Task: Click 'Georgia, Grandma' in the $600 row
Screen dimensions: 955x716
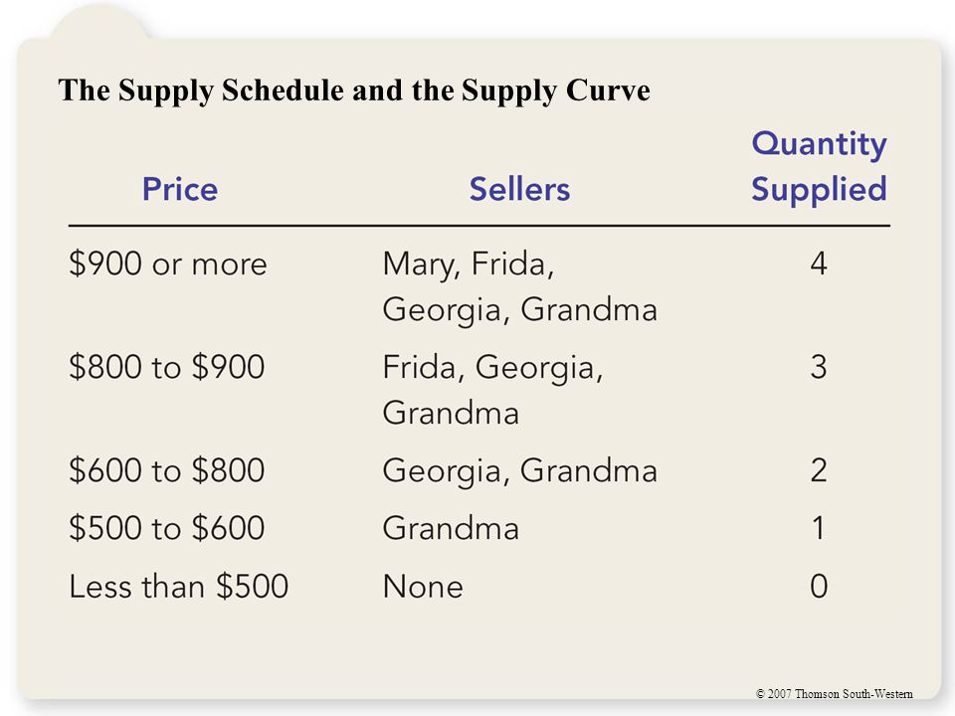Action: [x=520, y=471]
